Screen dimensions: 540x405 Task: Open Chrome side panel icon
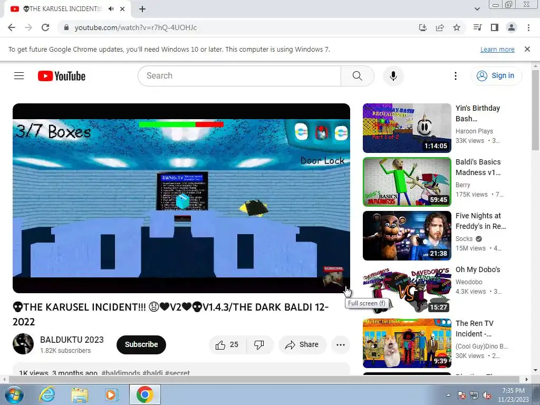coord(495,27)
